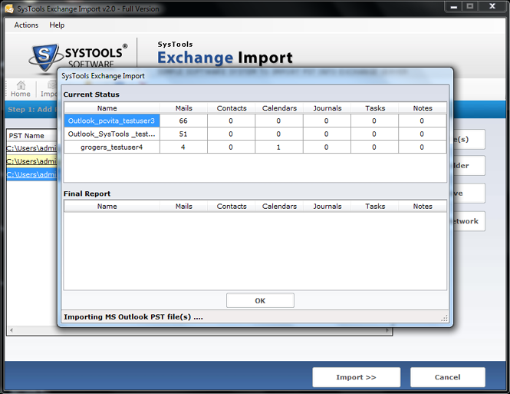510x394 pixels.
Task: Click the Mails count 51 cell
Action: point(183,134)
